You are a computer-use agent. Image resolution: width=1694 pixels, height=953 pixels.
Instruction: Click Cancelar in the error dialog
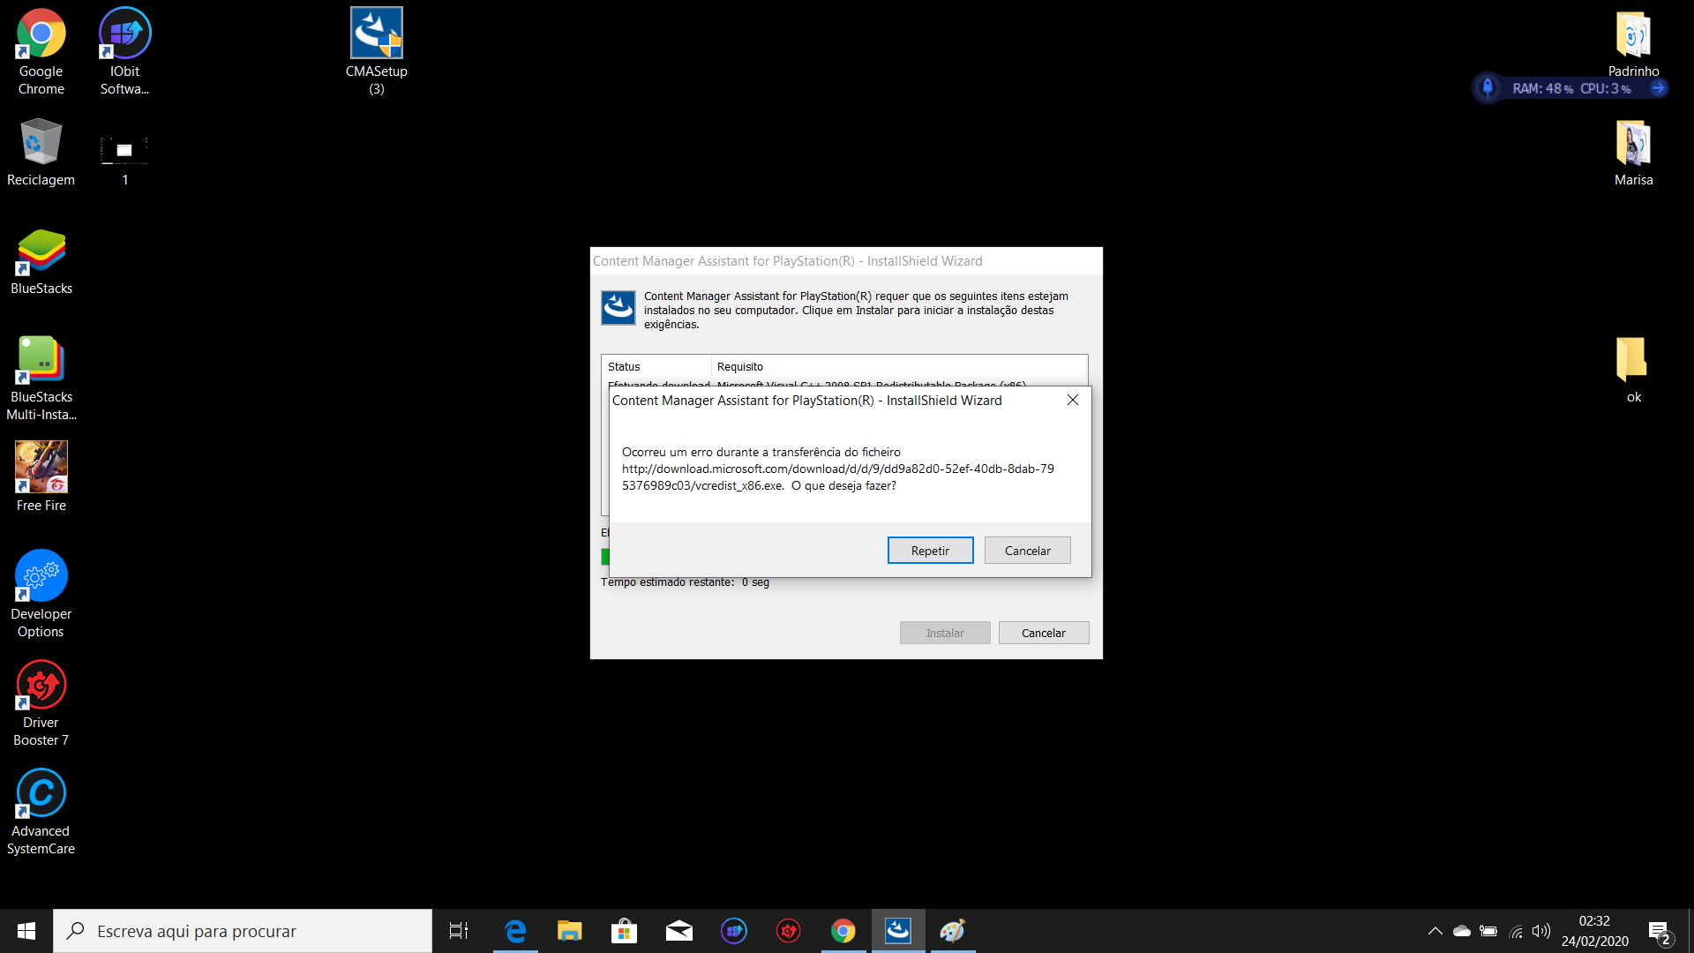pos(1027,551)
